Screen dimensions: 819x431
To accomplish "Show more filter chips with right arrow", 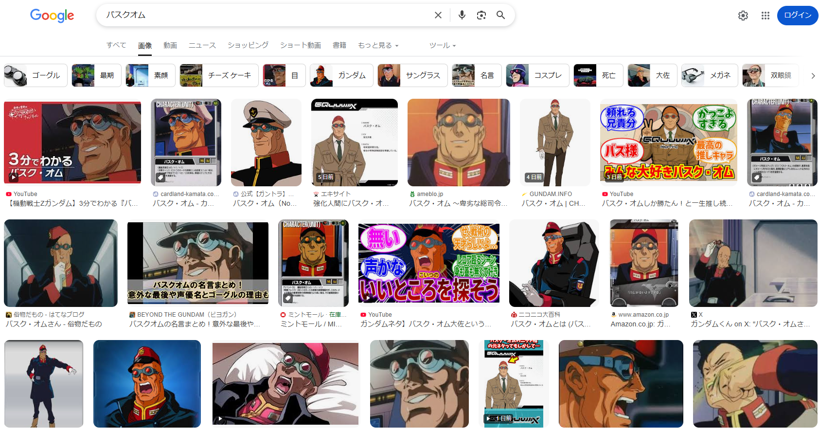I will click(813, 75).
